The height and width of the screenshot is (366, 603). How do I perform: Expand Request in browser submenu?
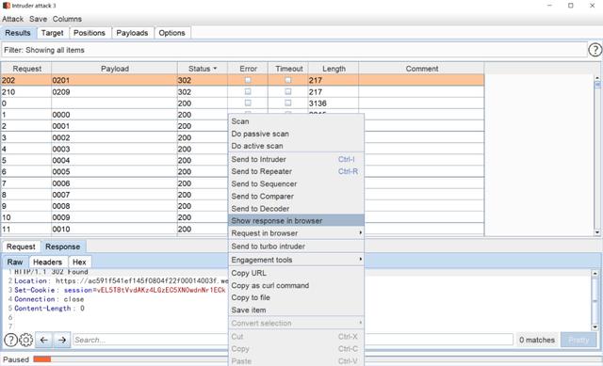tap(296, 233)
